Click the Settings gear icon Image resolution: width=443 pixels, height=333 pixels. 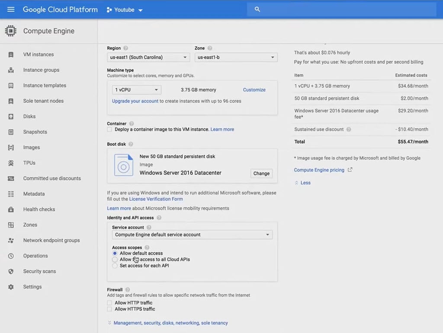click(x=11, y=287)
